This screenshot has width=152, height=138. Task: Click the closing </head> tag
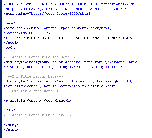click(11, 43)
